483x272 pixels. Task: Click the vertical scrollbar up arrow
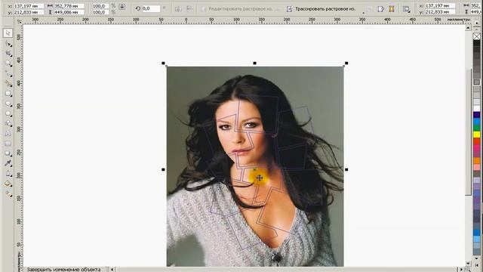coord(468,28)
